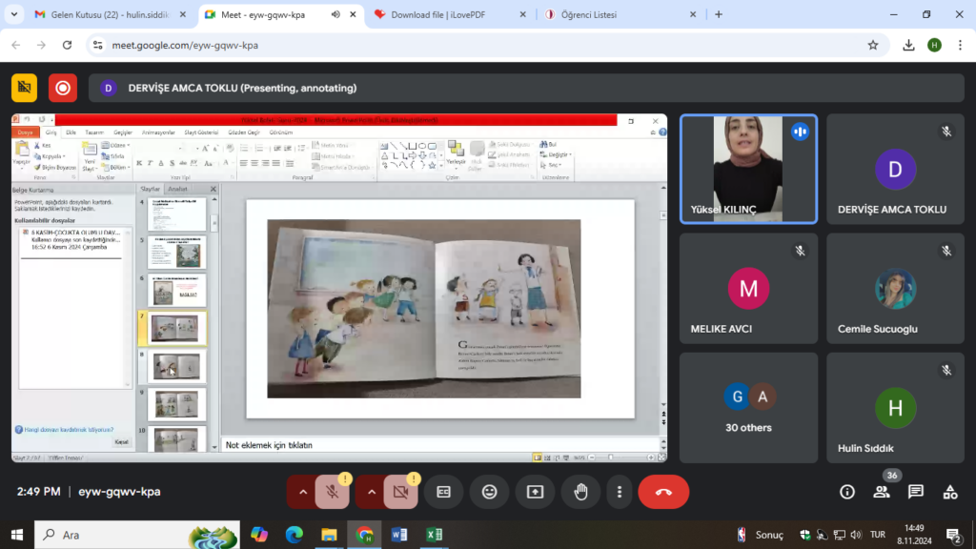Open Excel from the Windows taskbar

pos(432,535)
